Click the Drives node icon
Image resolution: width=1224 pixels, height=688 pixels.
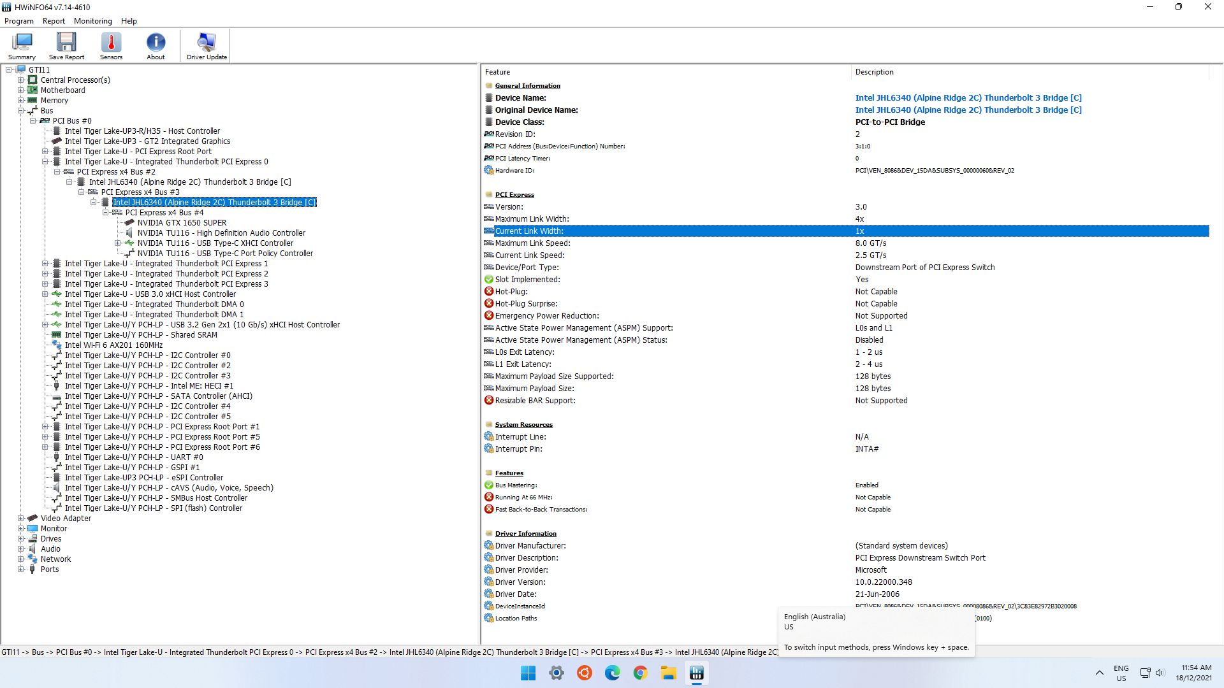pos(33,538)
